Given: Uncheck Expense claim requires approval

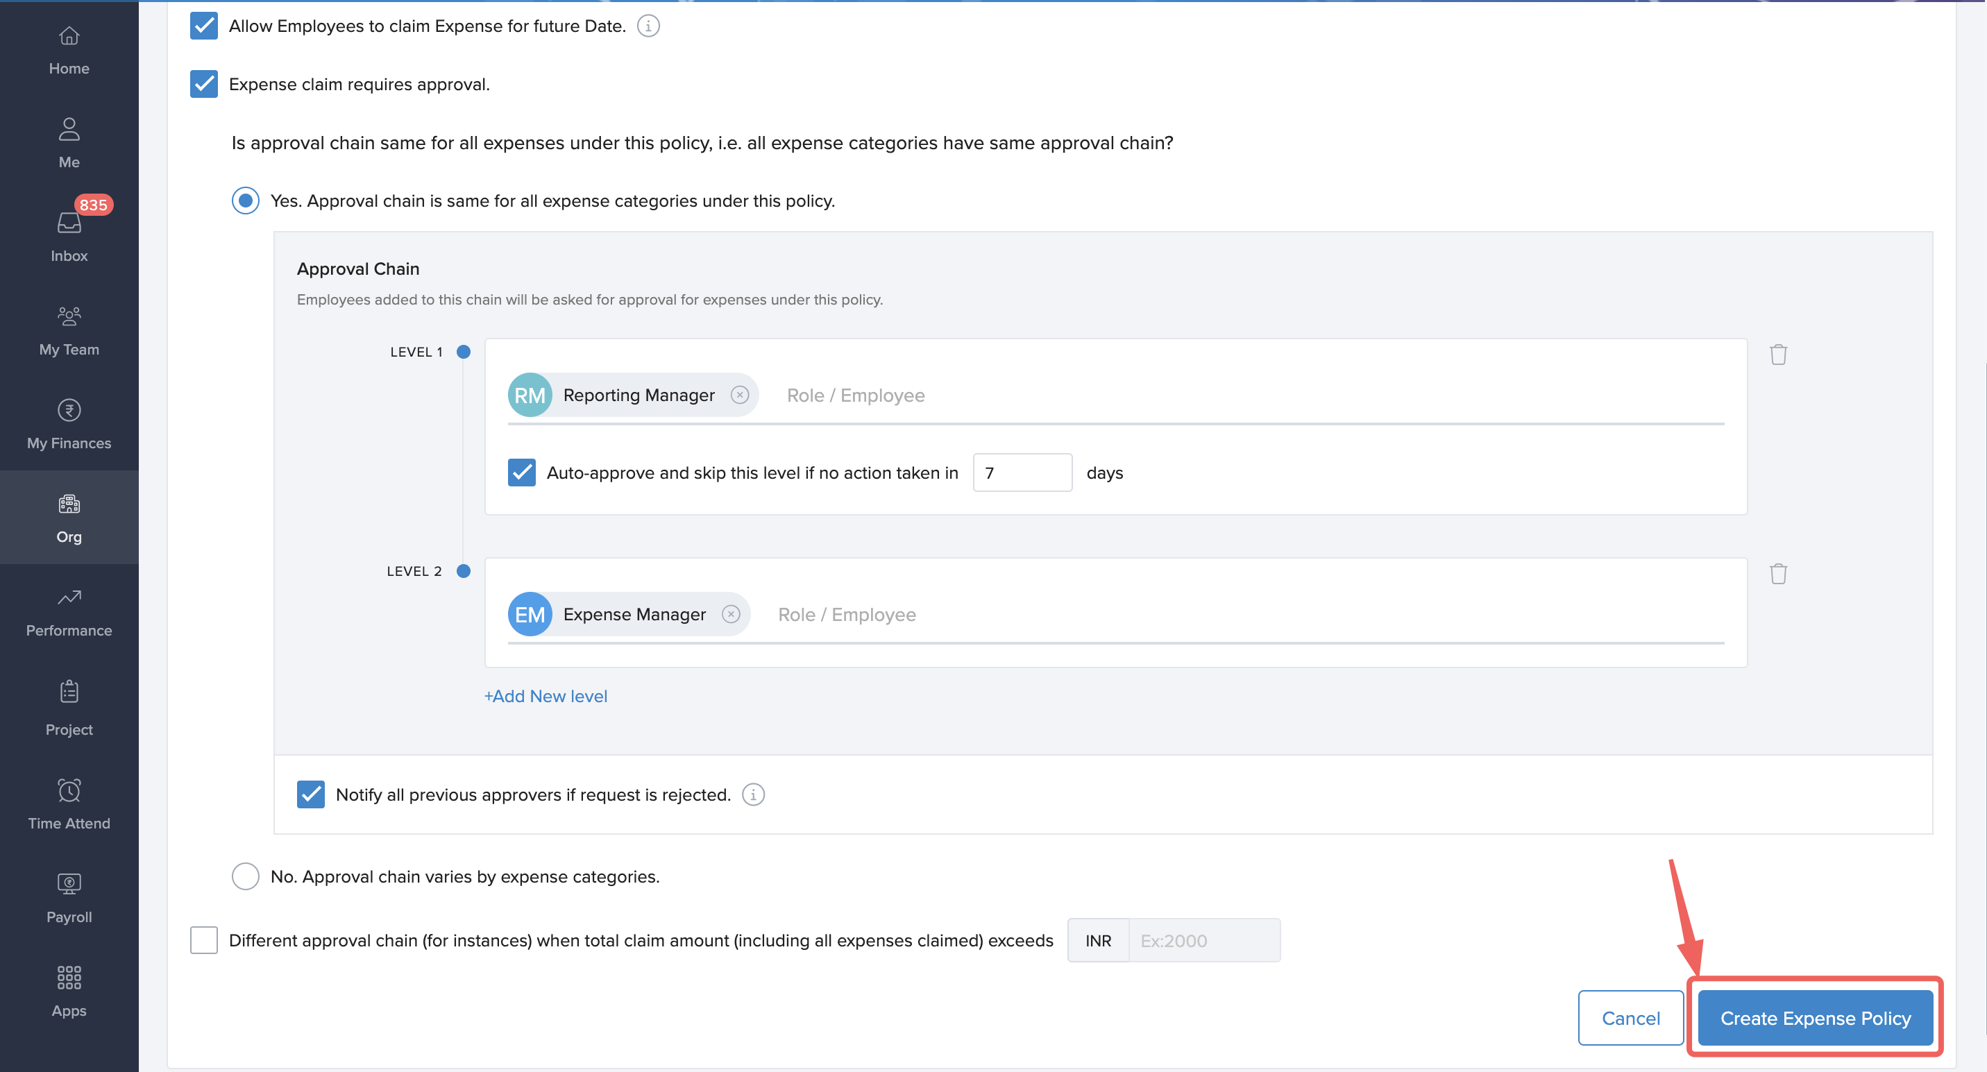Looking at the screenshot, I should [203, 84].
